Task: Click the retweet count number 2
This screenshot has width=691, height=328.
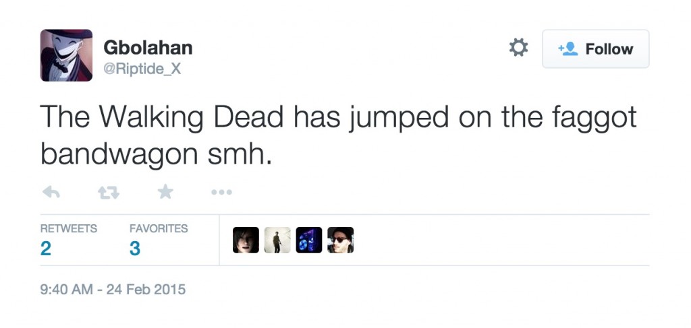Action: (45, 249)
